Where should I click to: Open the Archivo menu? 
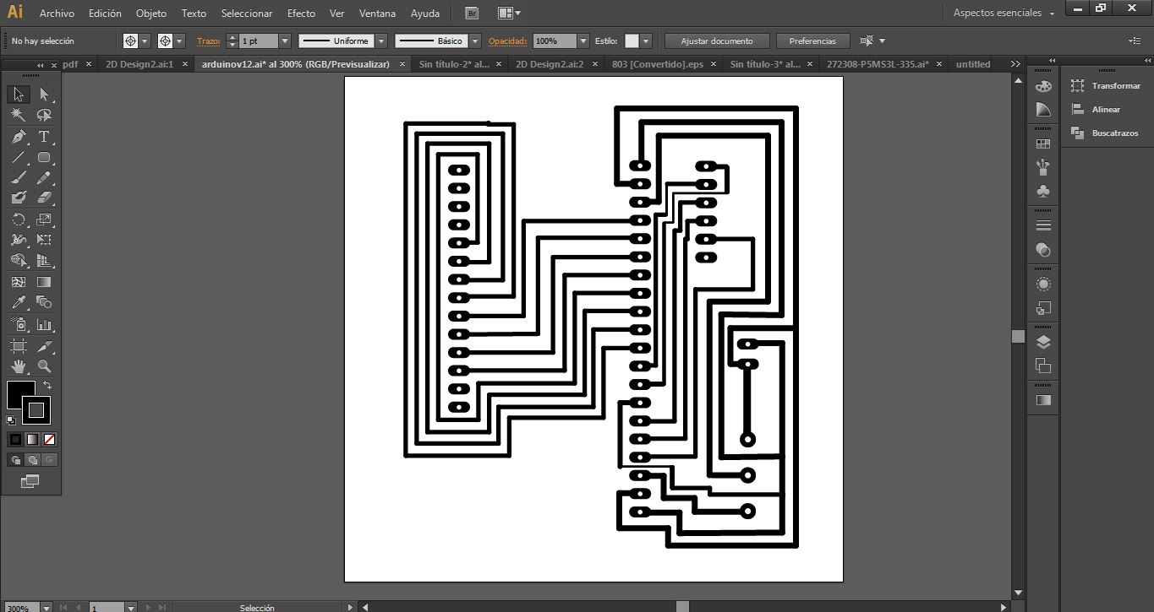coord(57,14)
